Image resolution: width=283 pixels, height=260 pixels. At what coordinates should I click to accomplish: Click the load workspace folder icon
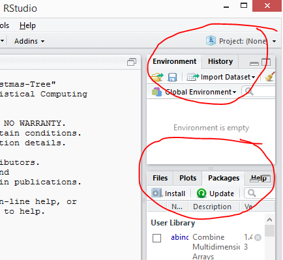(157, 77)
